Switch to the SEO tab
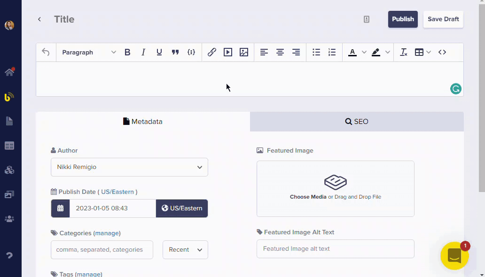This screenshot has width=485, height=277. [357, 122]
